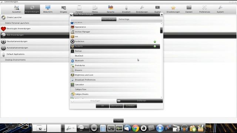Open the Erweiterungen settings category

tap(173, 9)
